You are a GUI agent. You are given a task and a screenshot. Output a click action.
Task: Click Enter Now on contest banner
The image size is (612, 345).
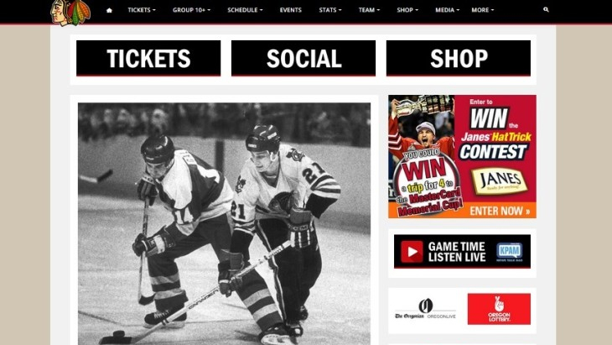click(x=500, y=211)
